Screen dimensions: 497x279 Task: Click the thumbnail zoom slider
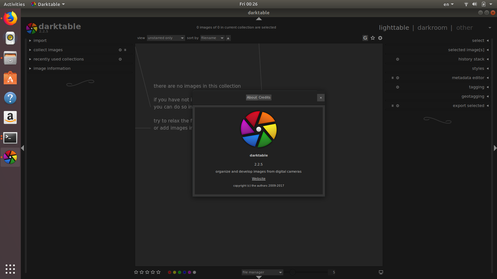click(306, 272)
